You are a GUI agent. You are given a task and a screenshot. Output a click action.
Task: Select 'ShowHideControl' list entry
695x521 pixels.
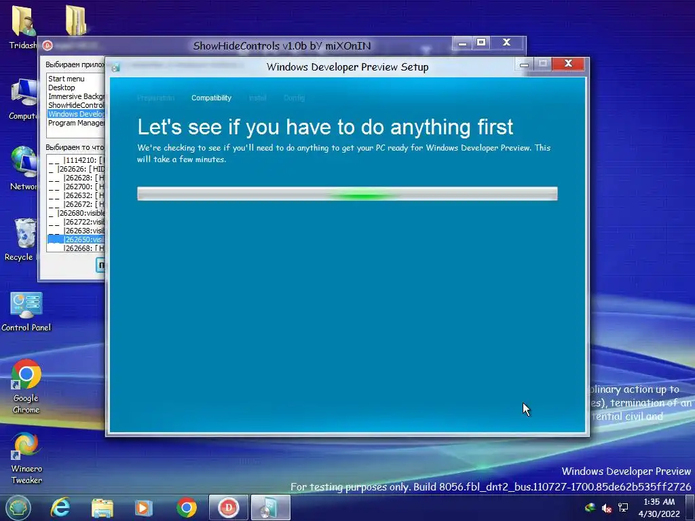tap(76, 105)
